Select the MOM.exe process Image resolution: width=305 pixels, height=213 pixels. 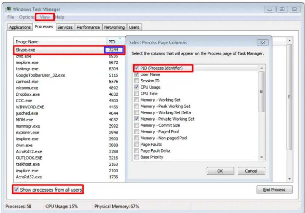tap(69, 120)
